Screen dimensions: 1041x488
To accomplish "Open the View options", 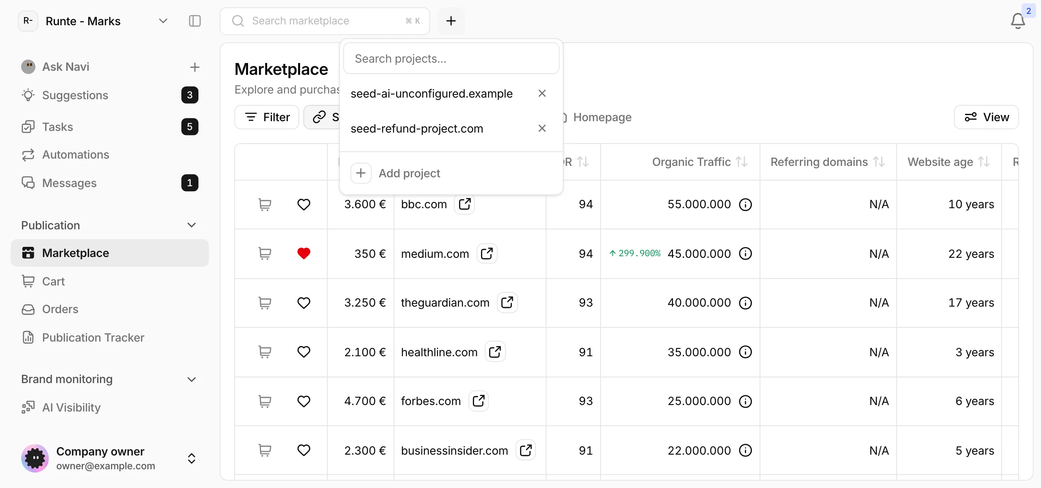I will [x=987, y=117].
